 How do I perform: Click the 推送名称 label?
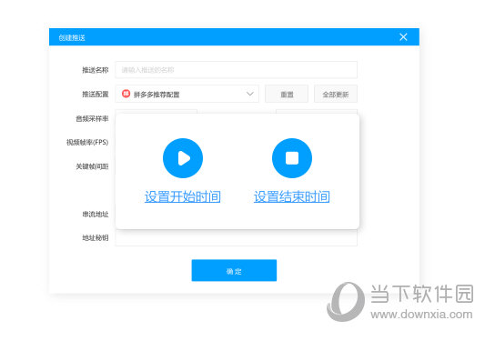point(96,70)
